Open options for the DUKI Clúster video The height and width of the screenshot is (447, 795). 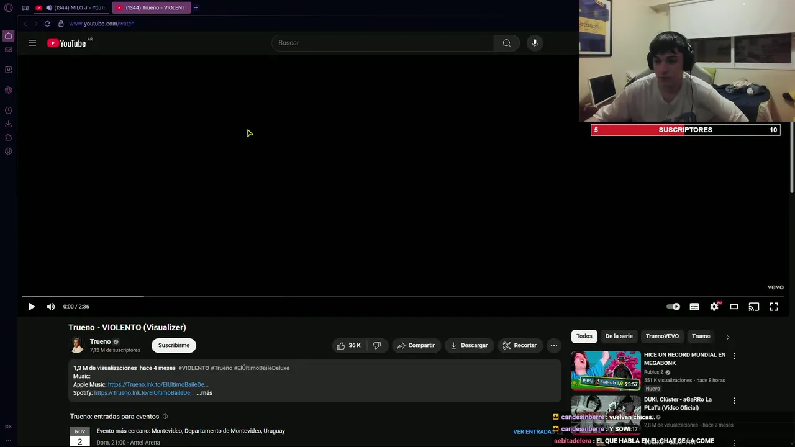click(734, 401)
